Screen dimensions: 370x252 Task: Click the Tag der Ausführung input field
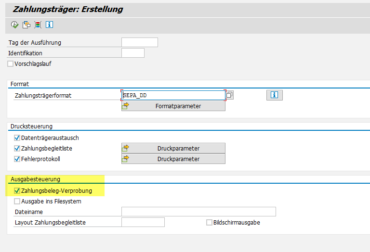point(139,42)
